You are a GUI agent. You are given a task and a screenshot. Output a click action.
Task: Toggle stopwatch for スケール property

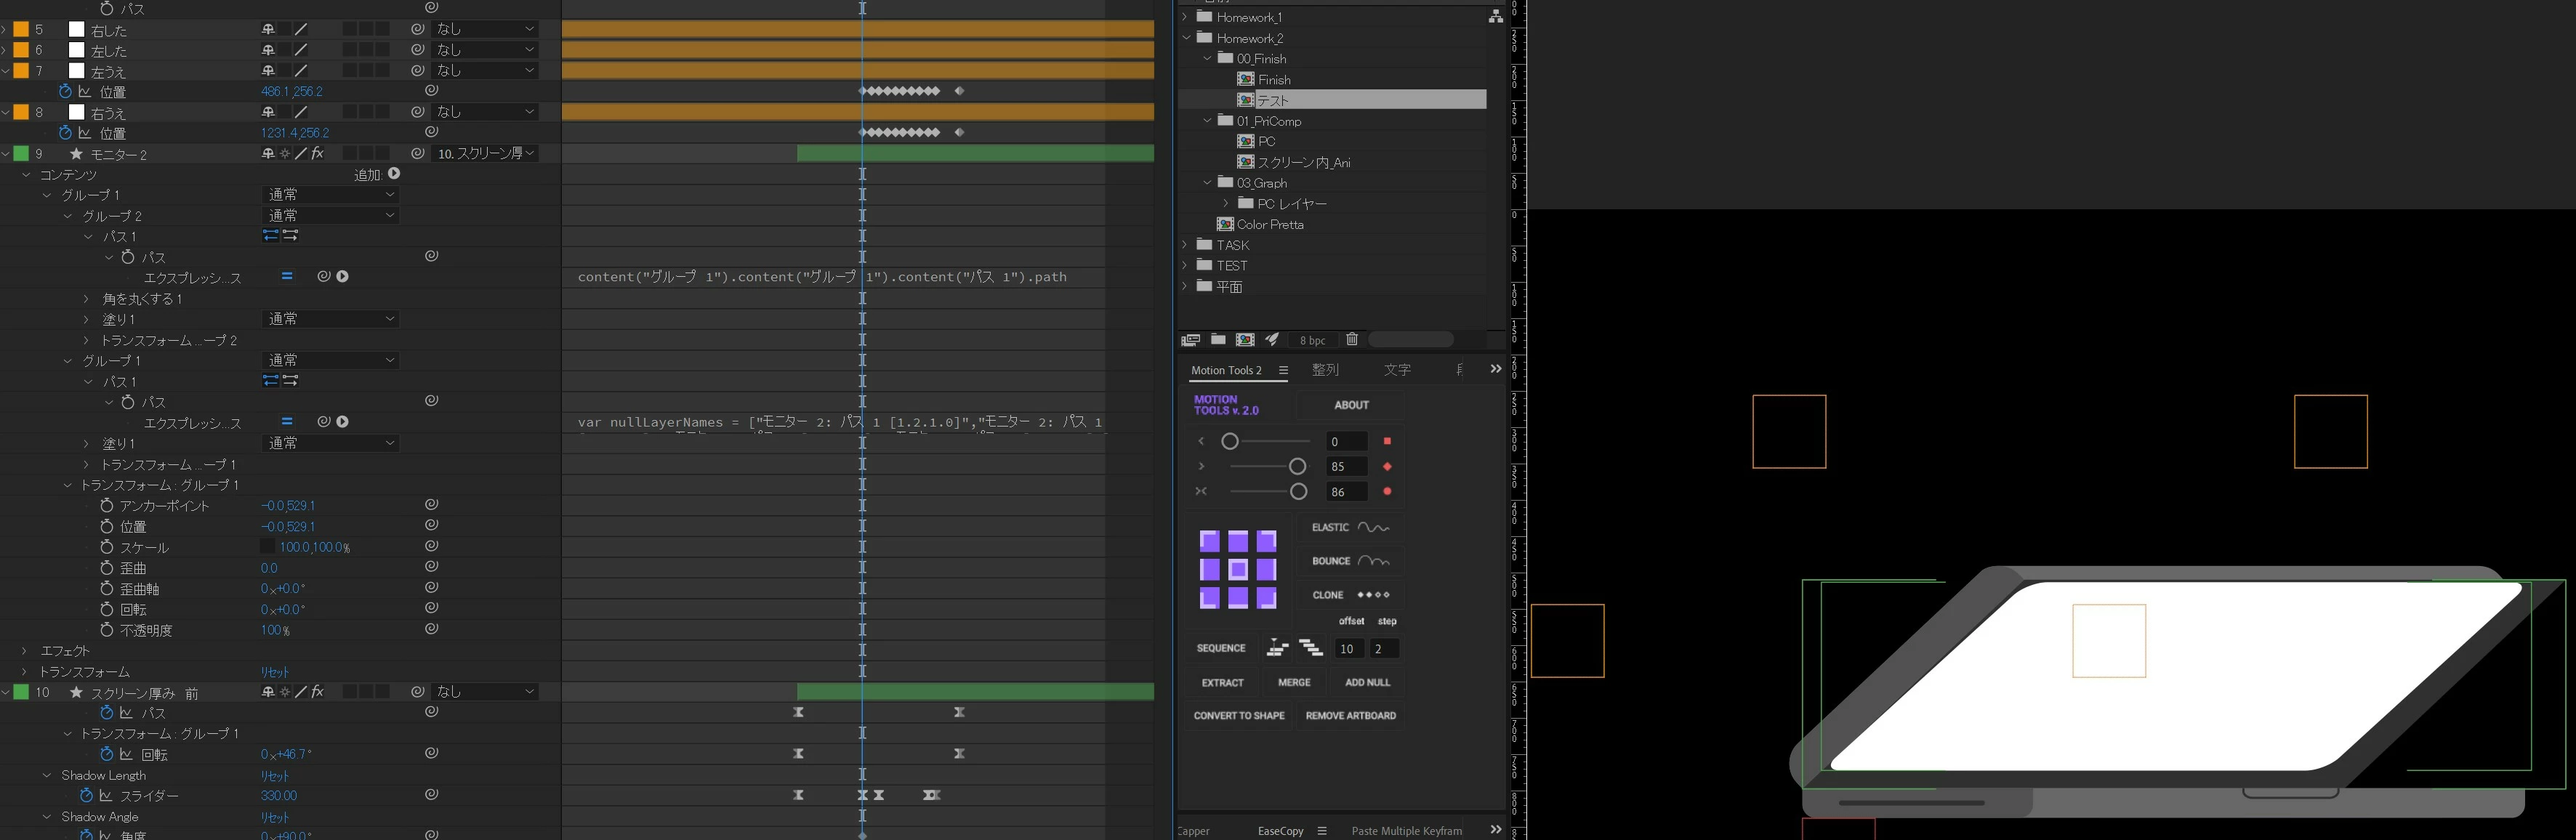107,547
